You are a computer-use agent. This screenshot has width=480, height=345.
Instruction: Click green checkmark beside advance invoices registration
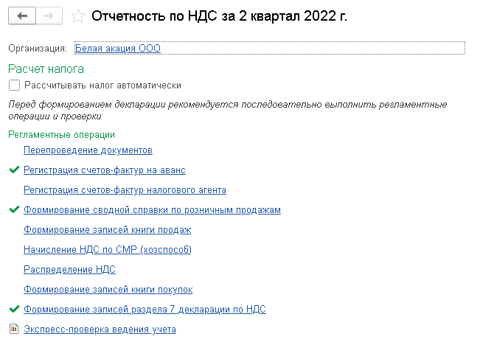(x=13, y=170)
